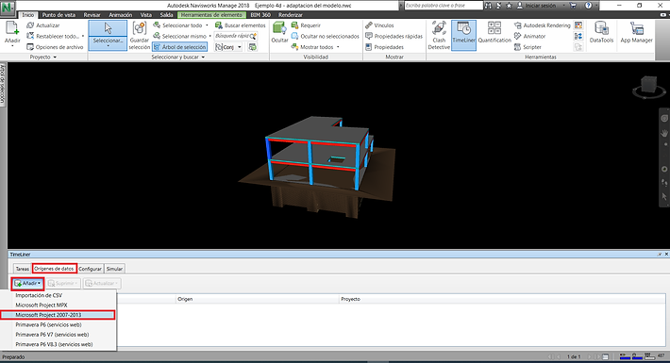Viewport: 670px width, 363px height.
Task: Click the Buscar elementos button
Action: coord(240,25)
